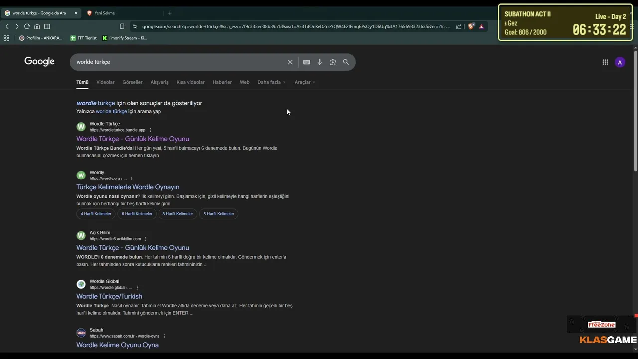Screen dimensions: 638x359
Task: Switch to the 'Web' tab
Action: 244,82
